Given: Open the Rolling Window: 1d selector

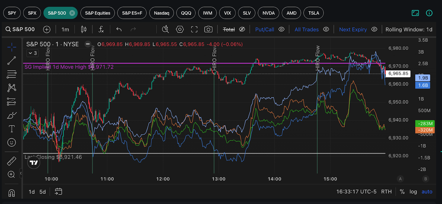Looking at the screenshot, I should [409, 29].
